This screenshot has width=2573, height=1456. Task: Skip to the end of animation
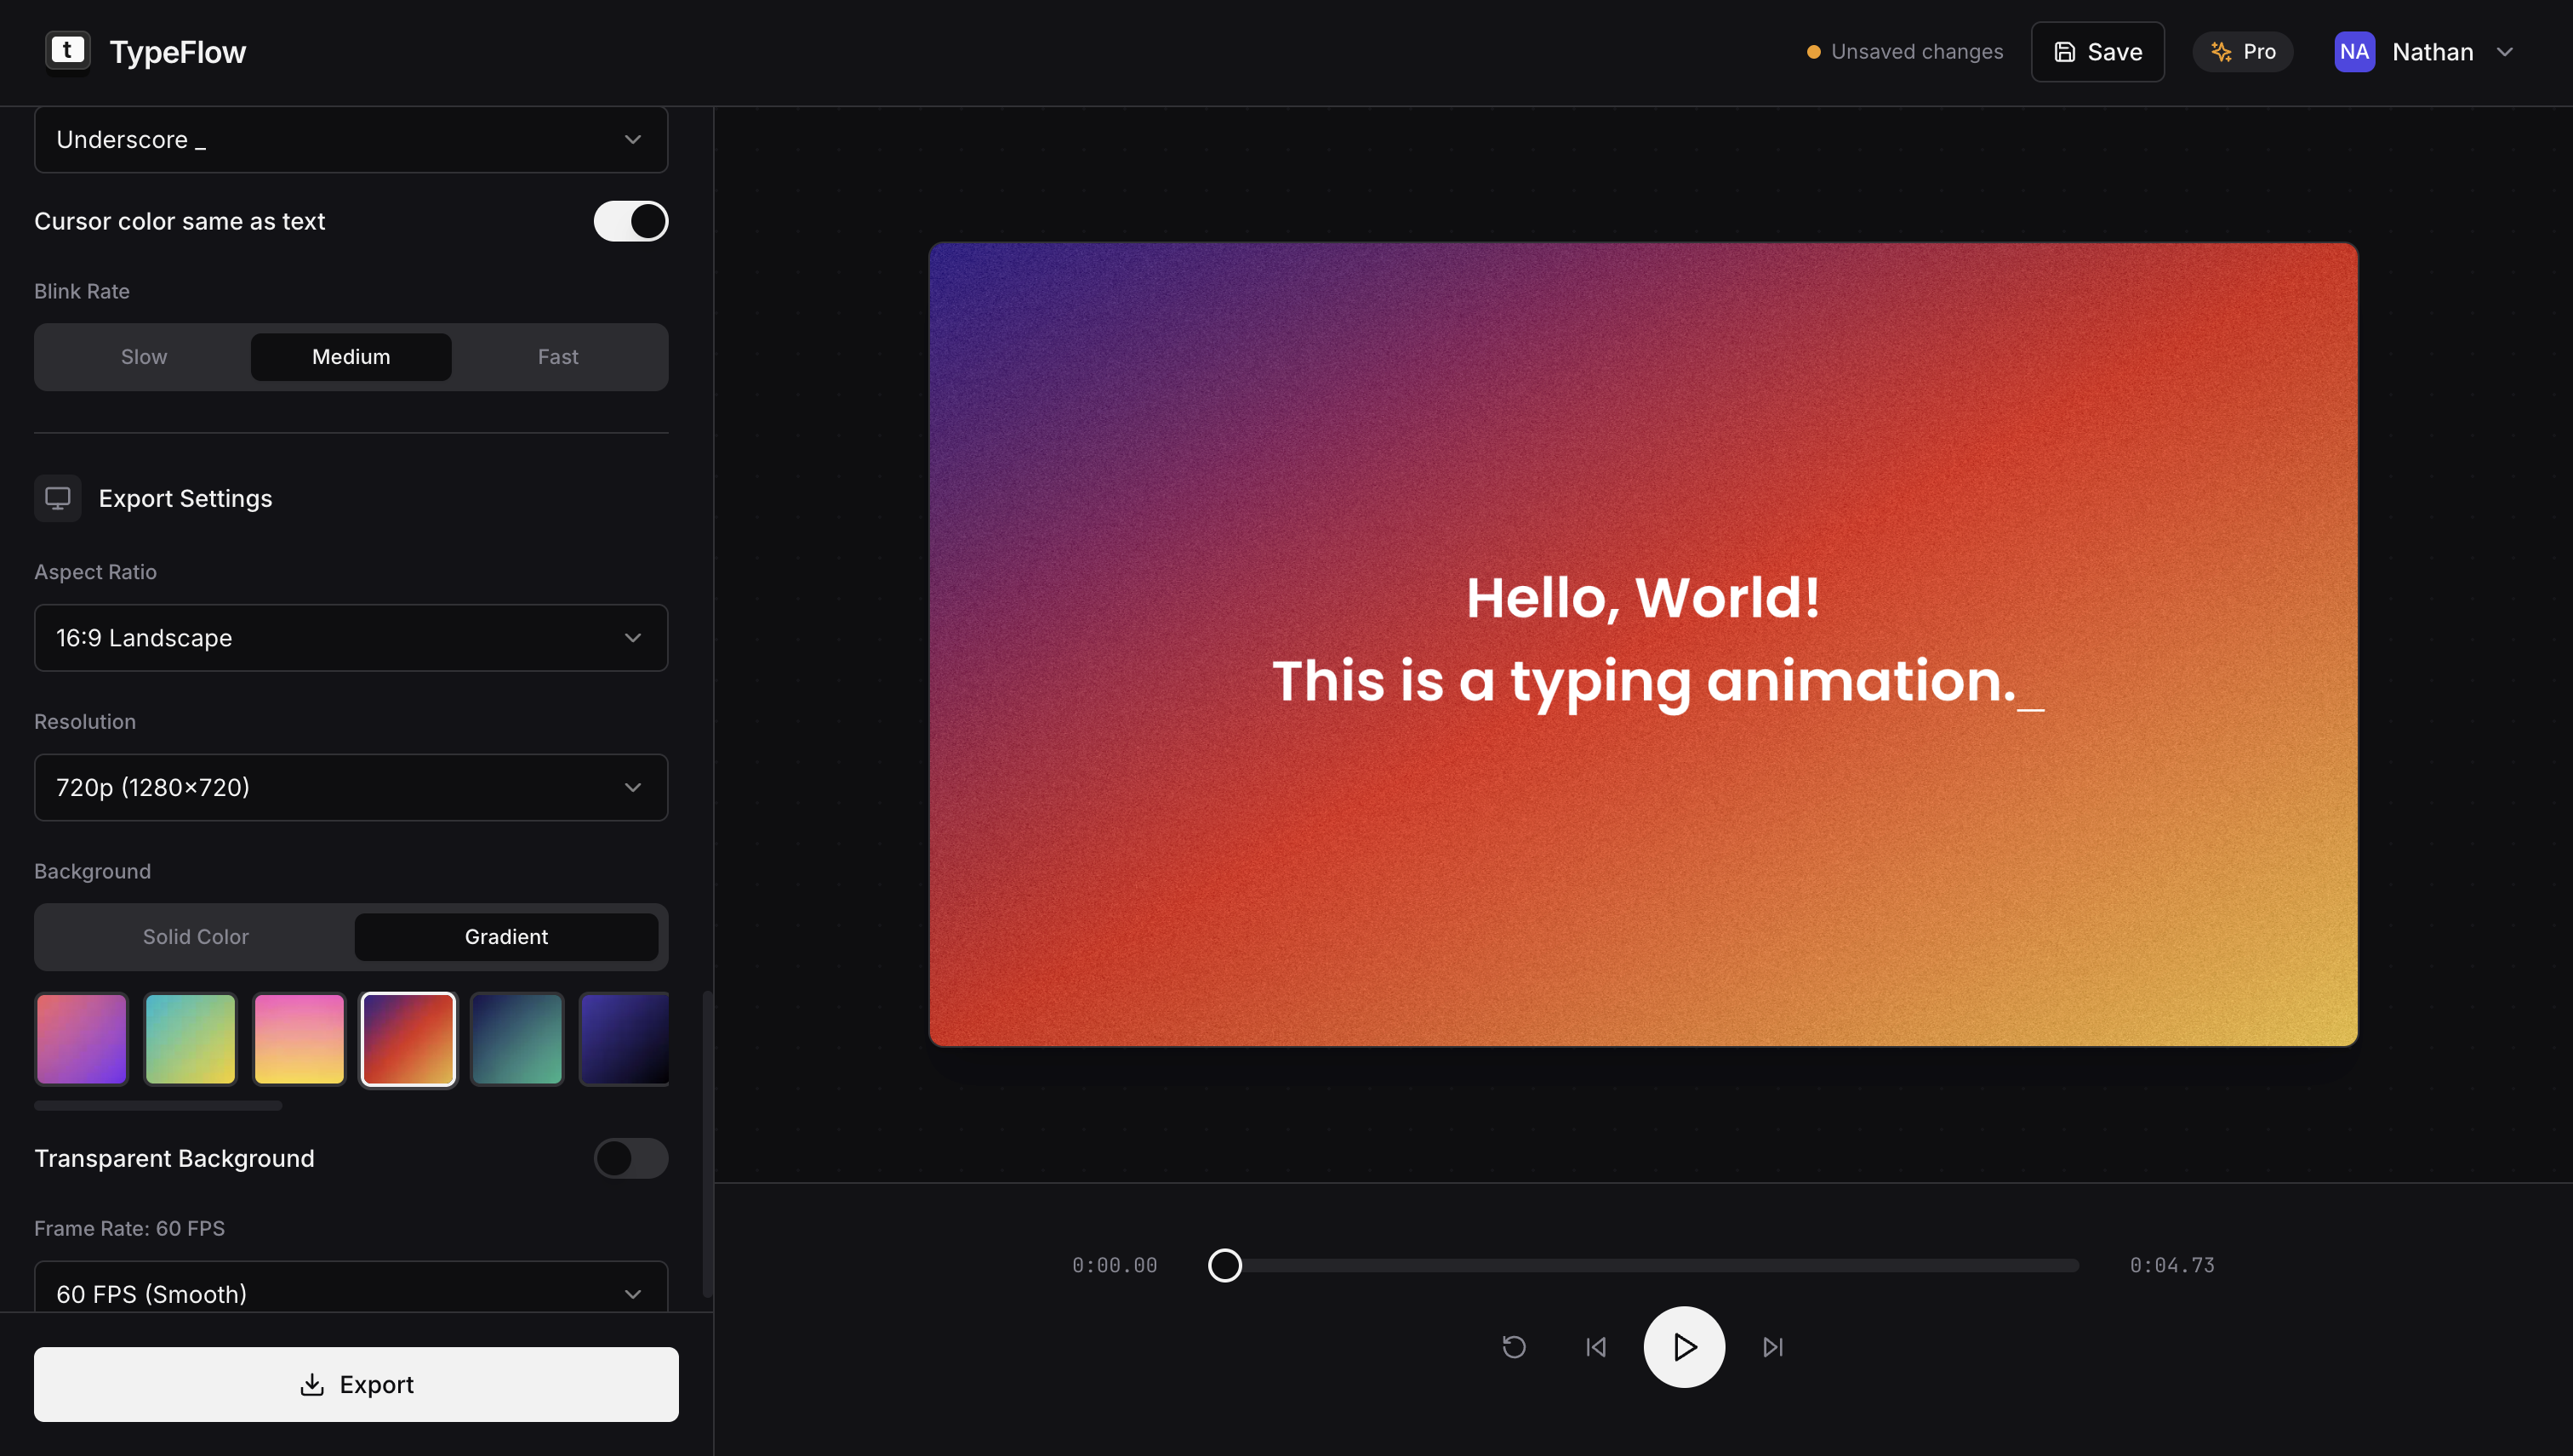(1771, 1347)
